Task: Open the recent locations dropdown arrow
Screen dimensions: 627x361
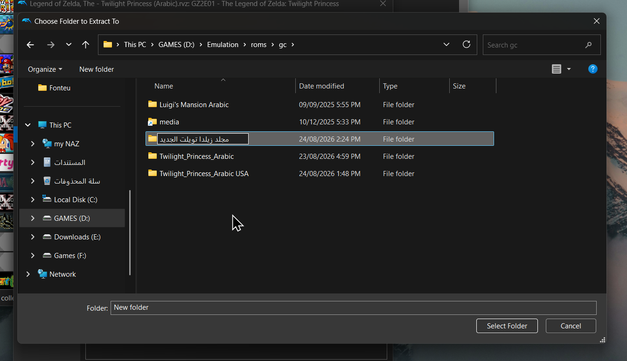Action: tap(69, 45)
